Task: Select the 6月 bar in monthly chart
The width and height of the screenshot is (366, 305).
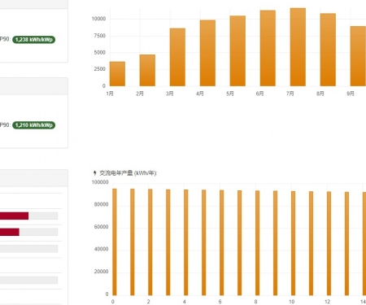Action: [268, 48]
